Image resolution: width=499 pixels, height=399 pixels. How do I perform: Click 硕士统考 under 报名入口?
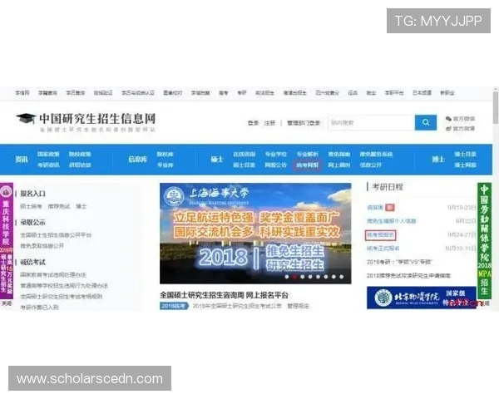pyautogui.click(x=32, y=206)
